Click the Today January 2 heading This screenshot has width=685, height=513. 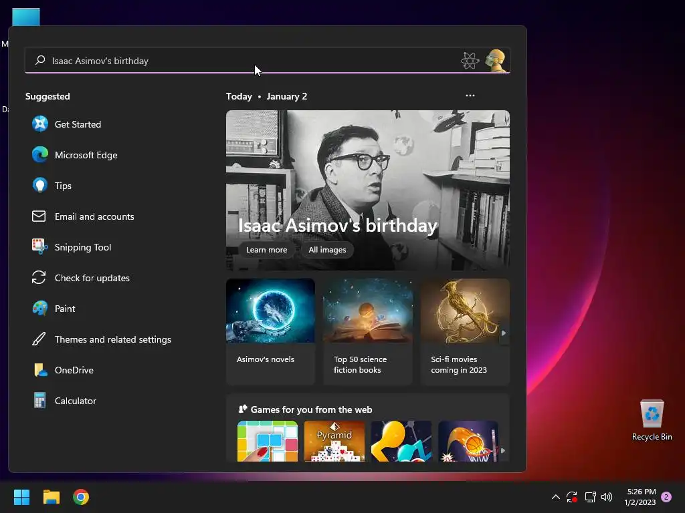266,96
